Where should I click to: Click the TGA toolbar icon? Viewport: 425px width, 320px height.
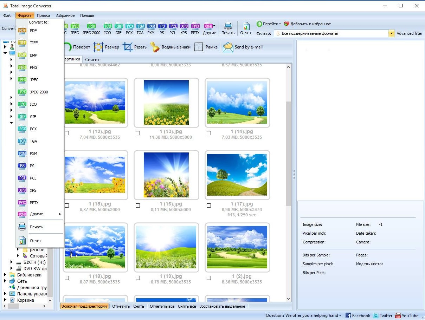click(140, 29)
